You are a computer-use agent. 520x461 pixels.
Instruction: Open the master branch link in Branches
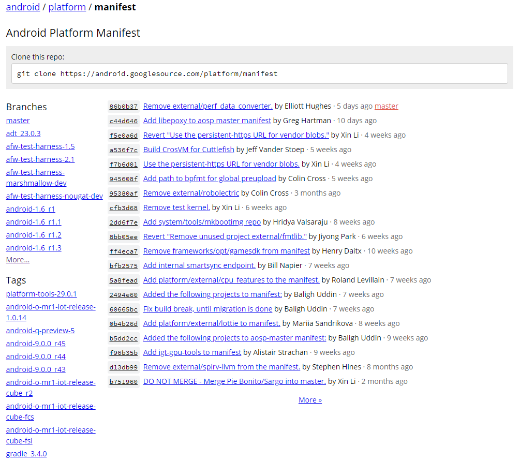click(18, 121)
